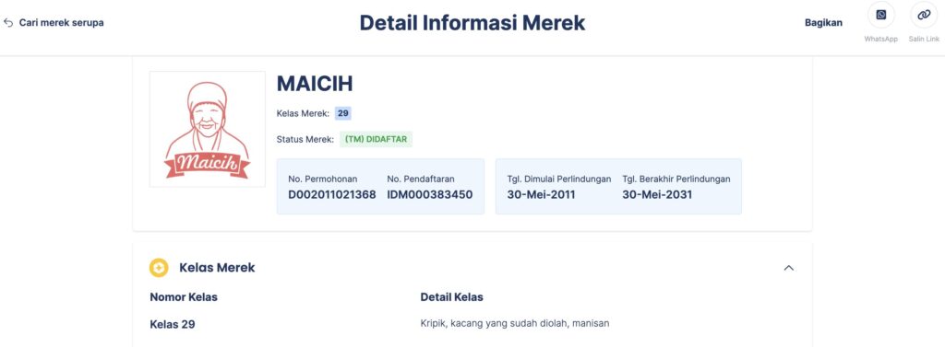945x347 pixels.
Task: Click the Bagikan label
Action: pyautogui.click(x=824, y=23)
